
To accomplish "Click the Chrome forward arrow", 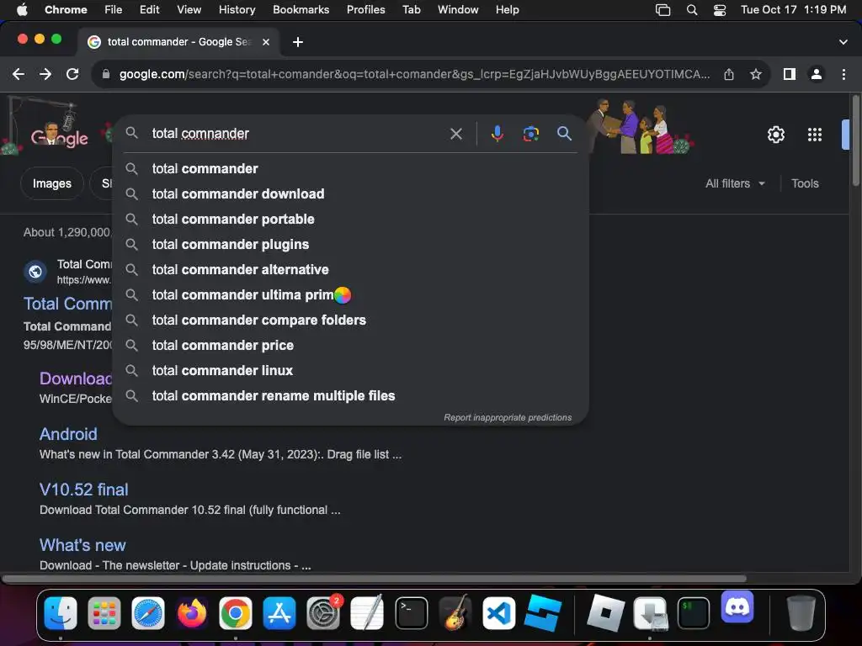I will point(45,74).
